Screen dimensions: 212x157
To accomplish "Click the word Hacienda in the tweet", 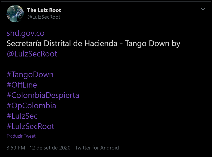I will coord(101,44).
